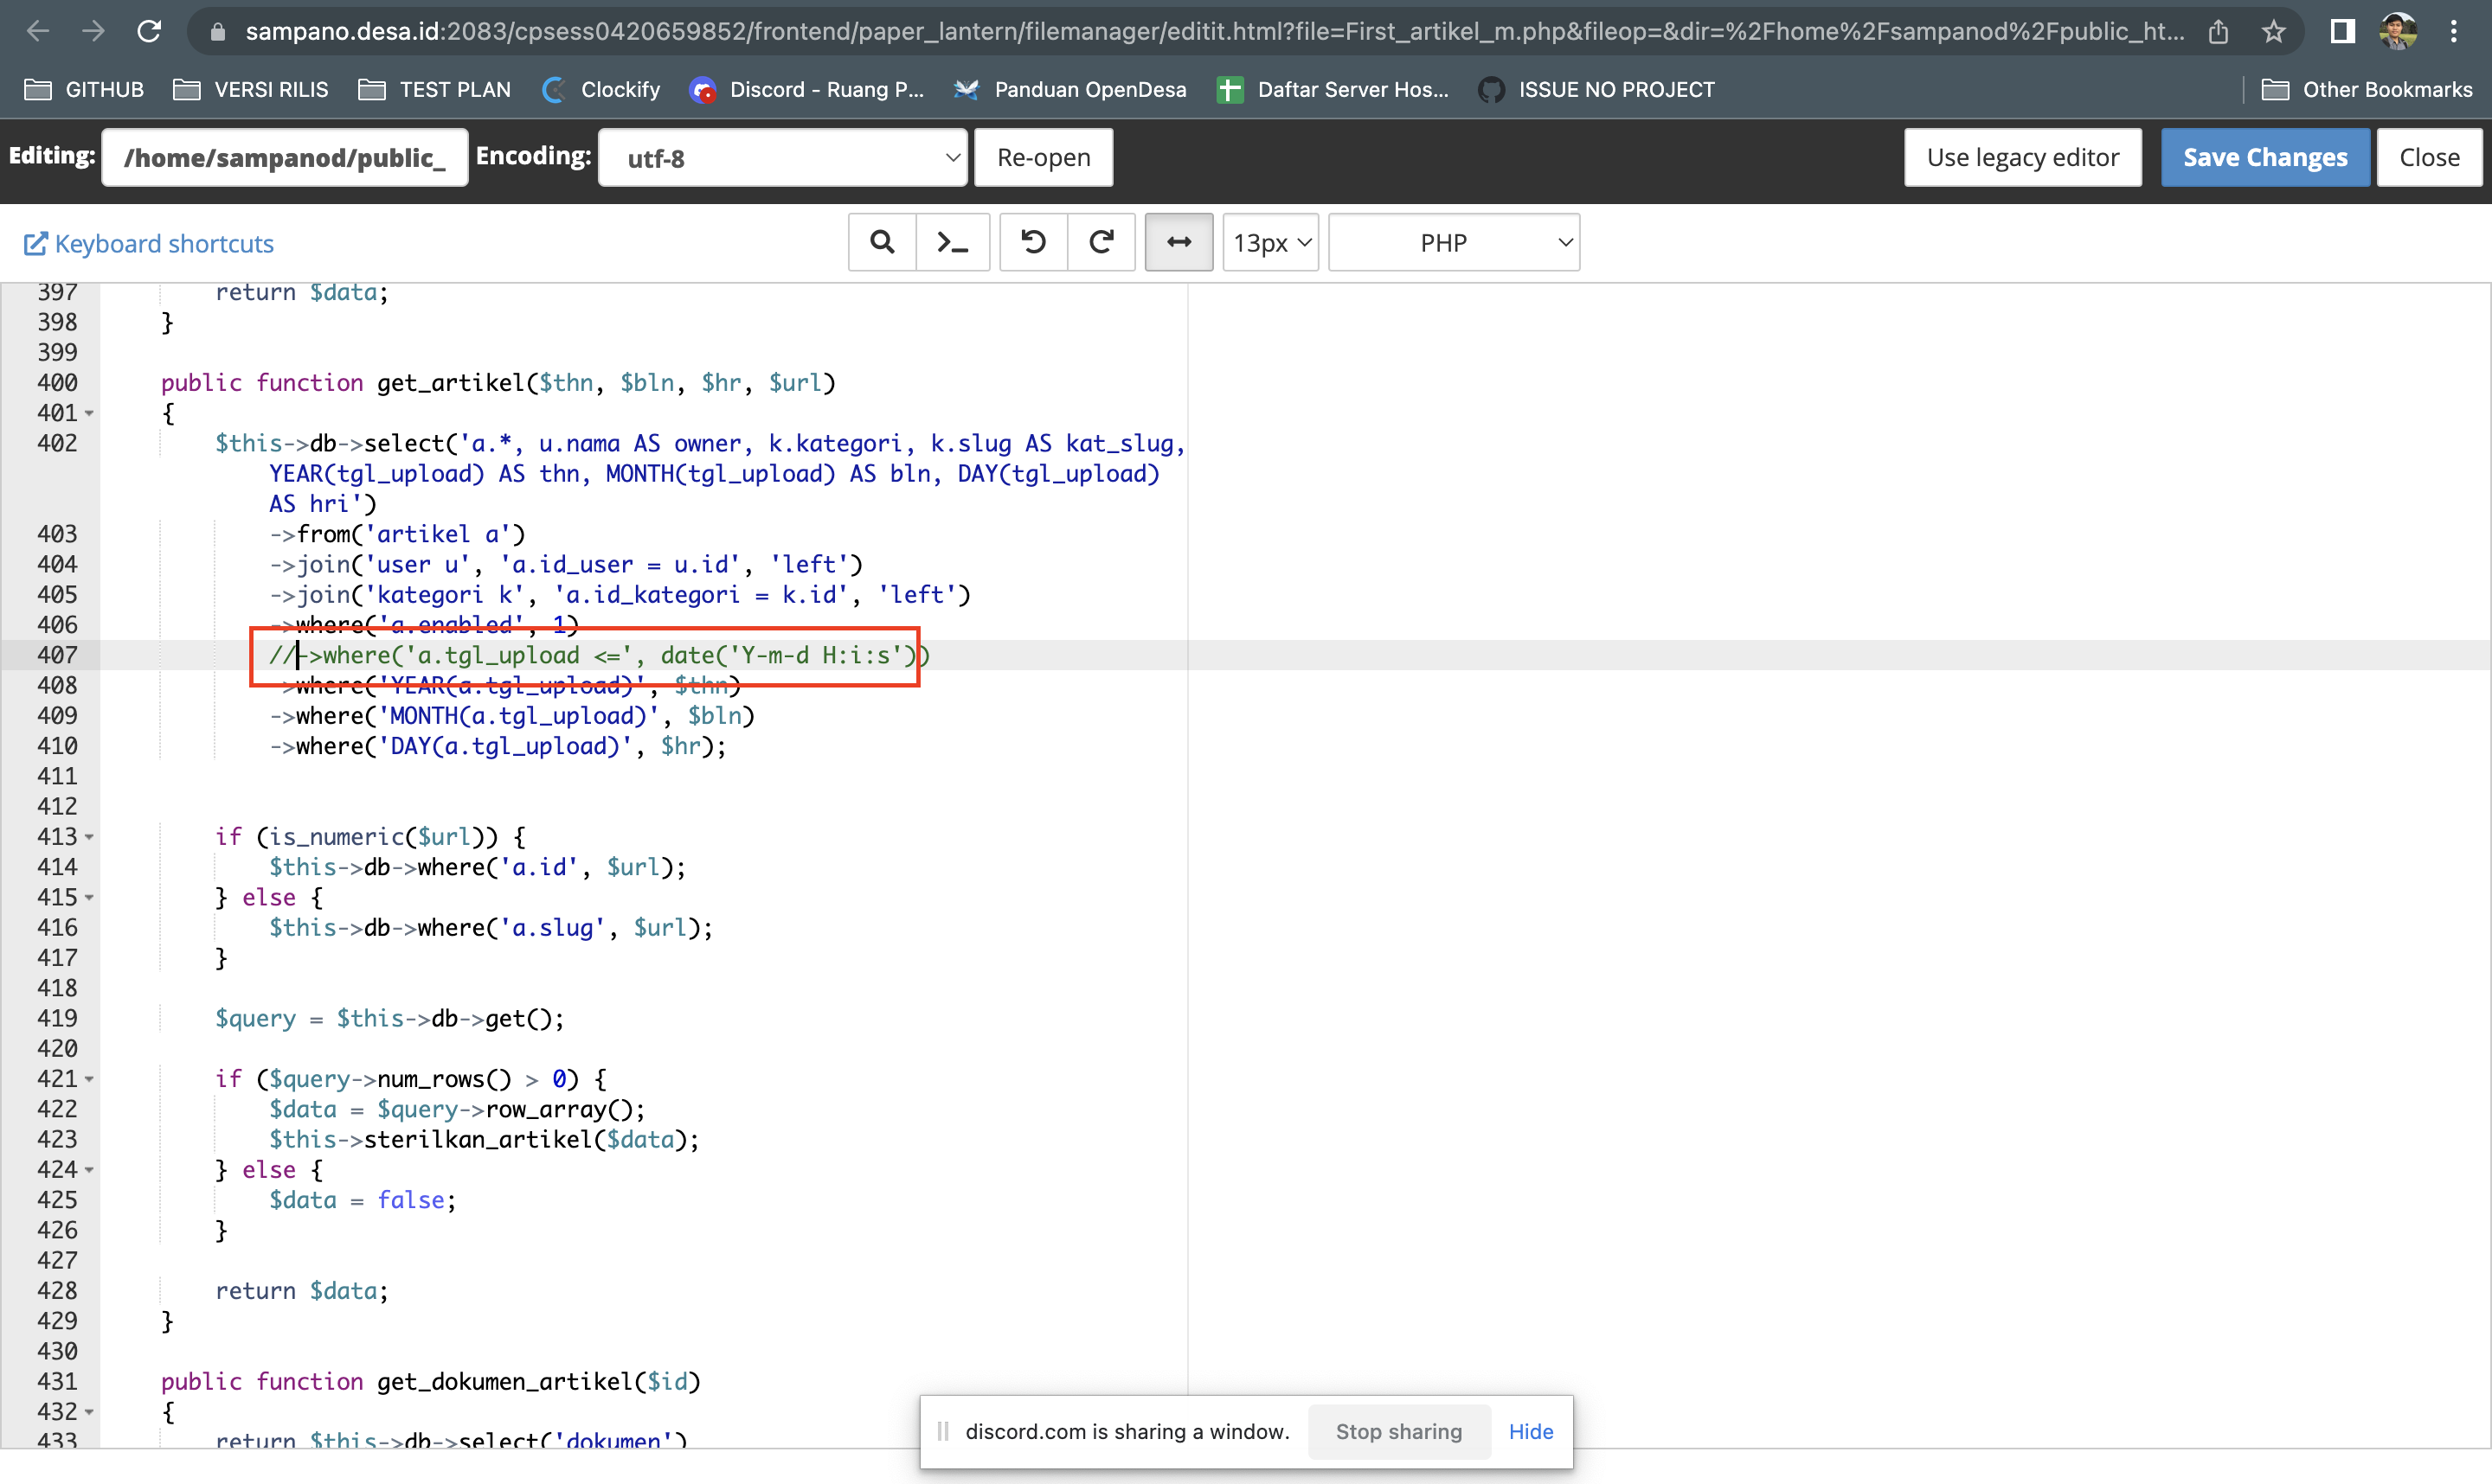Toggle the bookmark star for this page
The height and width of the screenshot is (1484, 2492).
click(2273, 31)
